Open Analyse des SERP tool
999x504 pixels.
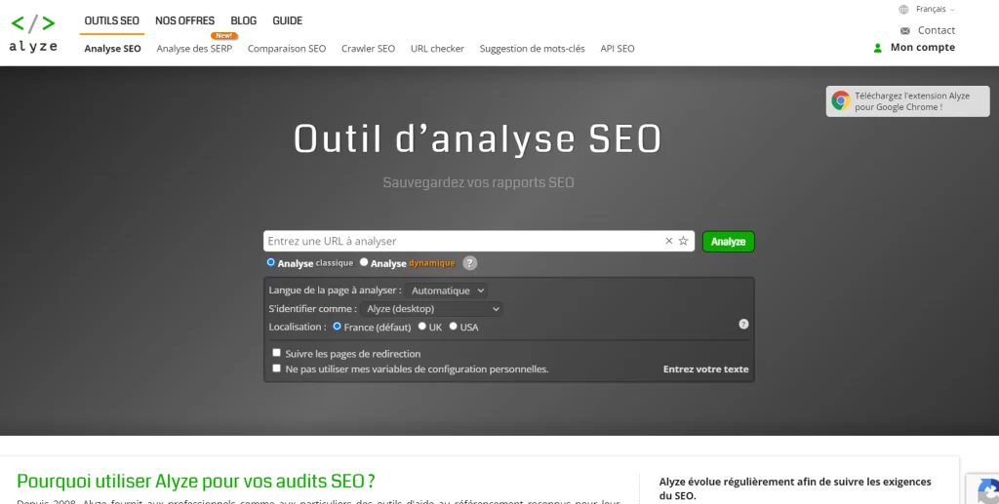194,49
